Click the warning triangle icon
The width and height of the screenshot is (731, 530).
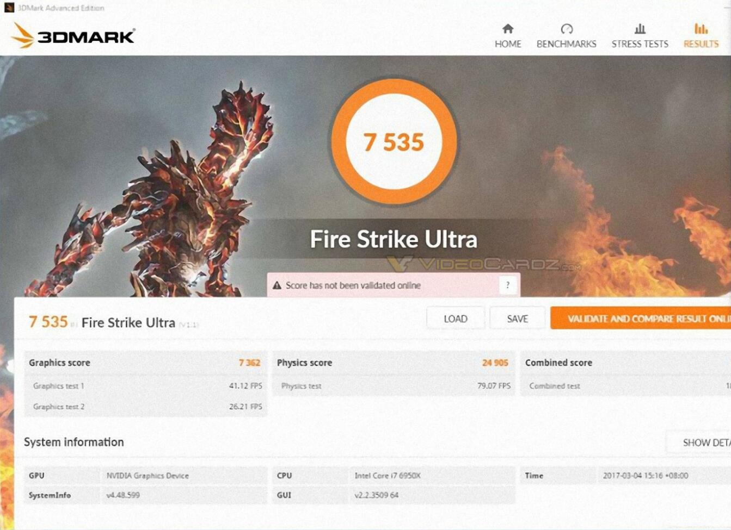[x=277, y=285]
